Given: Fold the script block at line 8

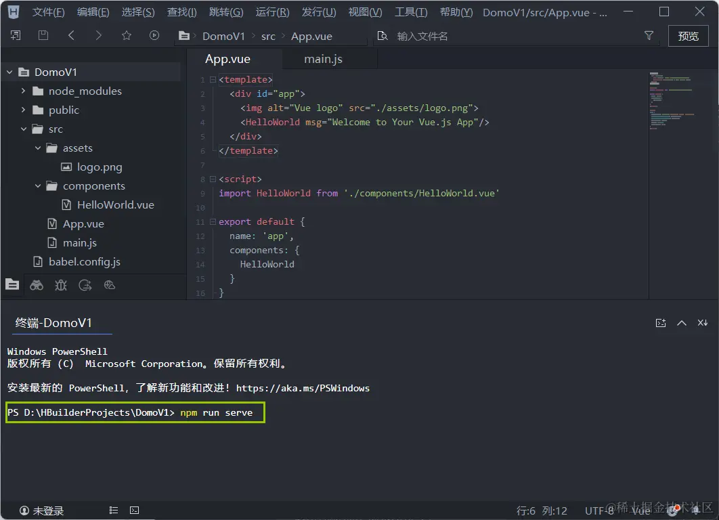Looking at the screenshot, I should 213,179.
